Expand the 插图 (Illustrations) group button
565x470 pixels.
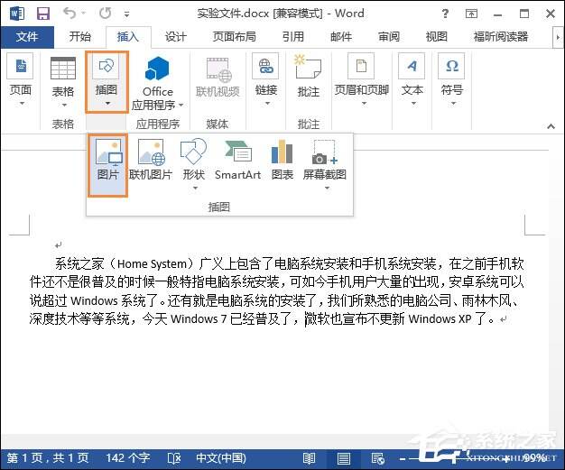pyautogui.click(x=107, y=82)
